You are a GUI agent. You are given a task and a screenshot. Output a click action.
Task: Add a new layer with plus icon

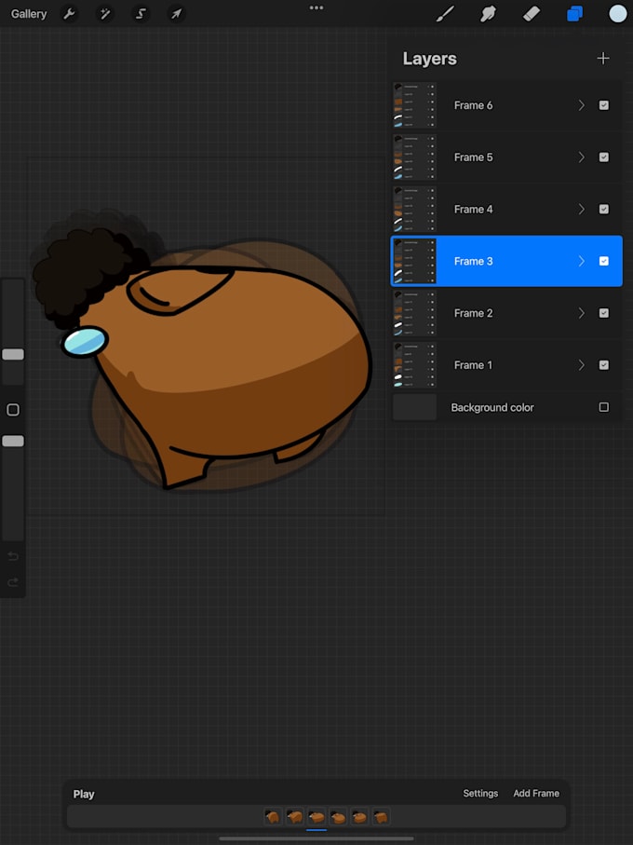[x=603, y=58]
